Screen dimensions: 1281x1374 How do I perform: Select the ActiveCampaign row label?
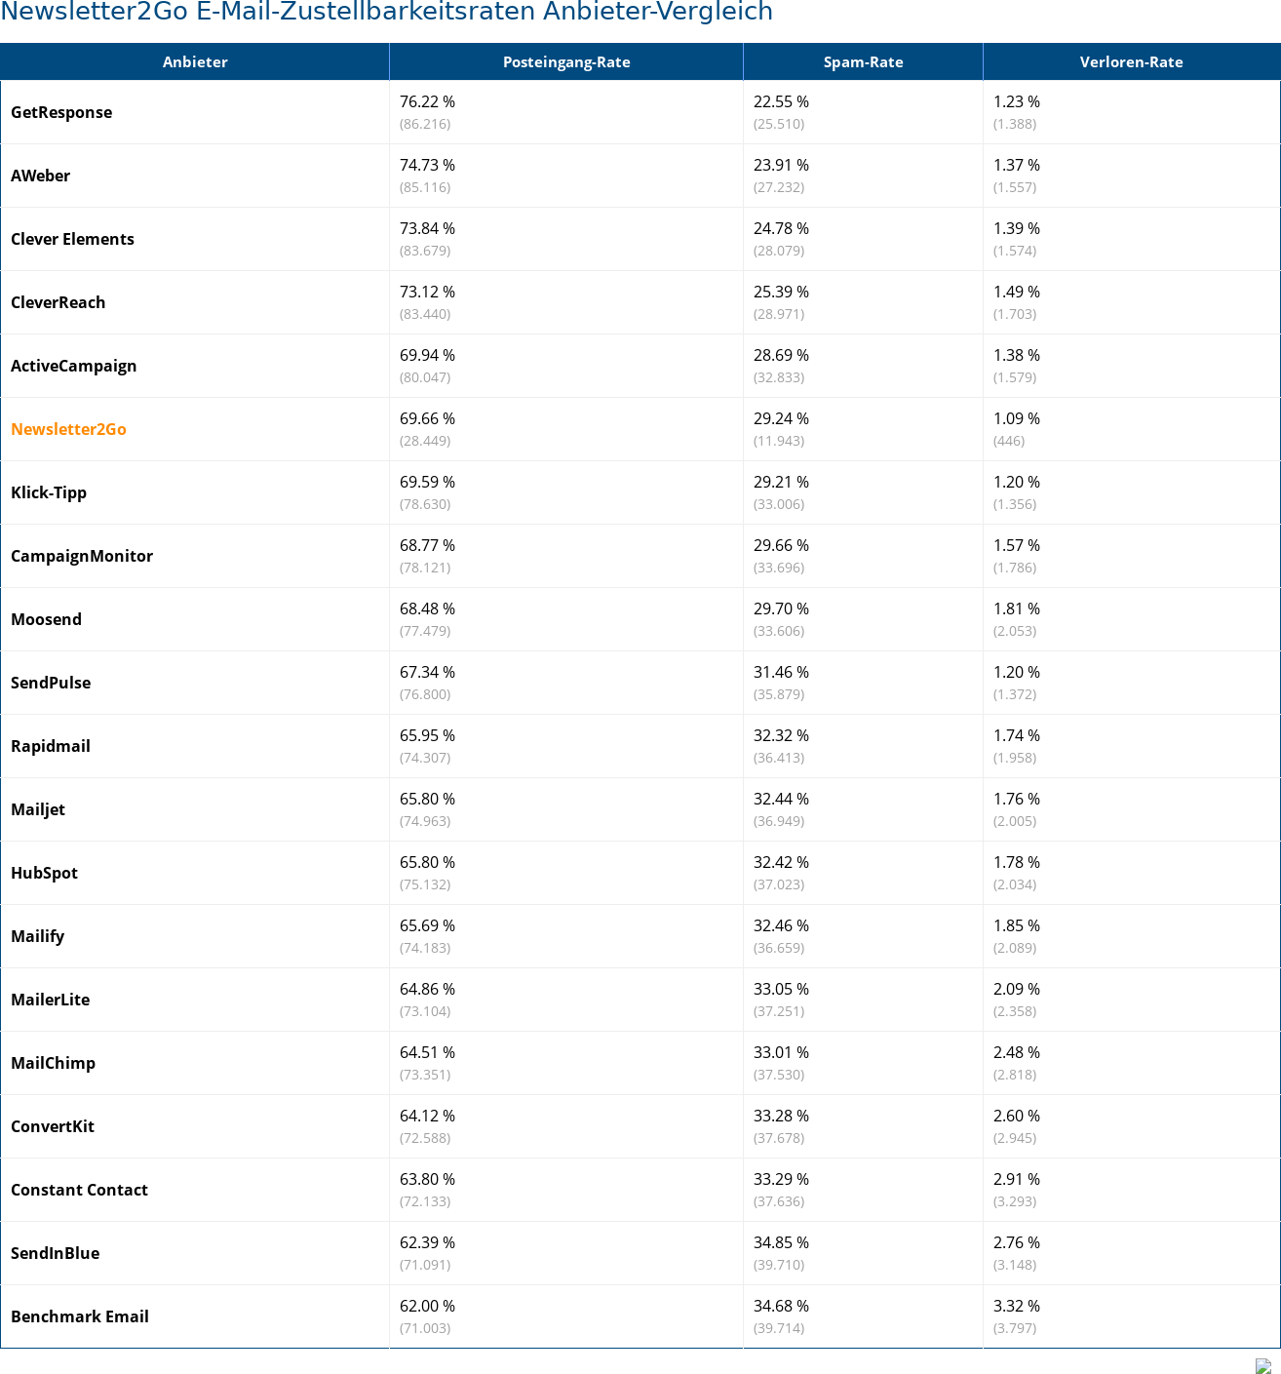74,366
